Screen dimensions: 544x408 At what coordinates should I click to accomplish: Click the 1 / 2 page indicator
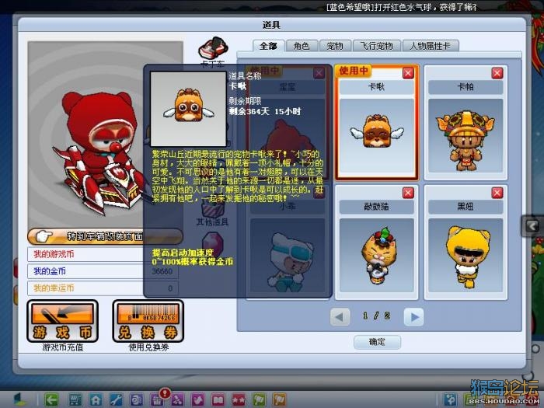[376, 316]
